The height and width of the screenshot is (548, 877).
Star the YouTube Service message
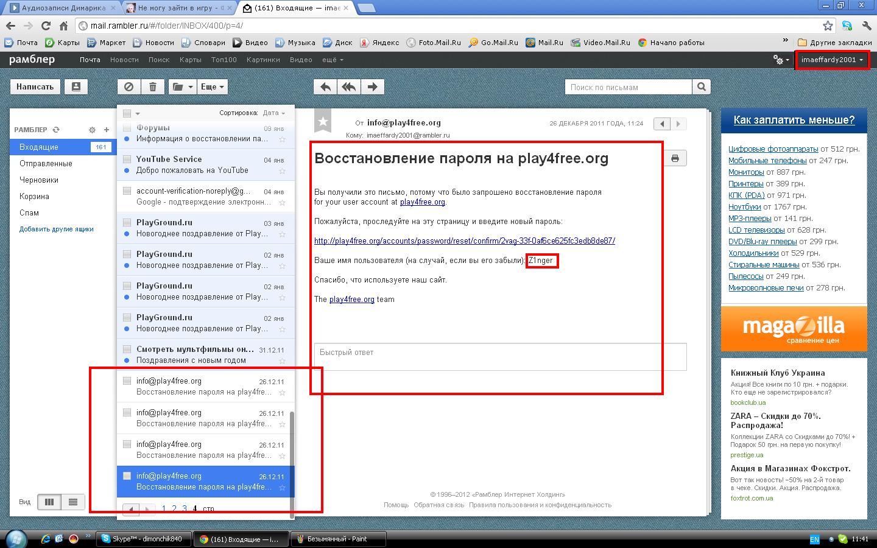coord(282,171)
